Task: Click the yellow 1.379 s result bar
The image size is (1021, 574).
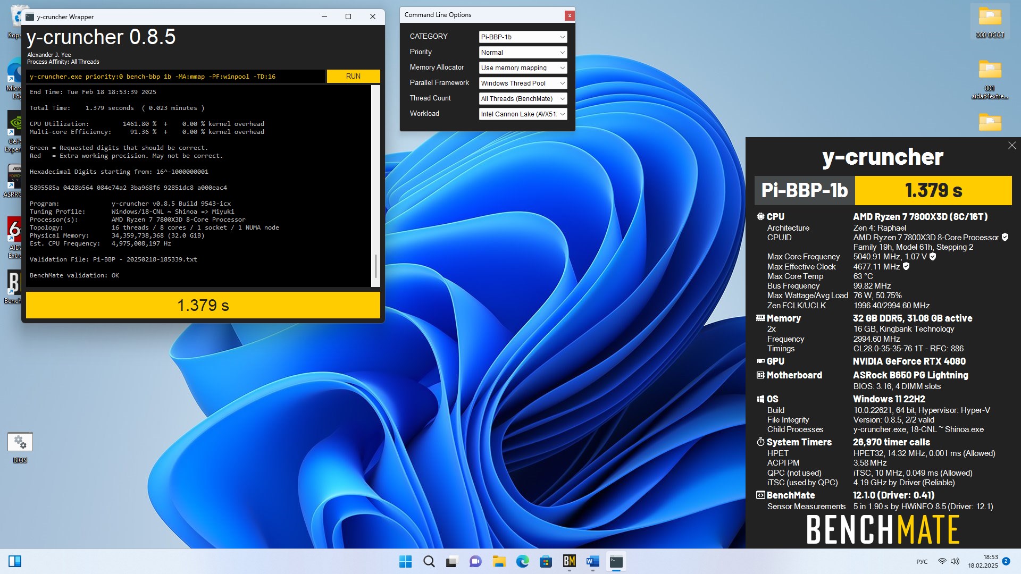Action: [203, 306]
